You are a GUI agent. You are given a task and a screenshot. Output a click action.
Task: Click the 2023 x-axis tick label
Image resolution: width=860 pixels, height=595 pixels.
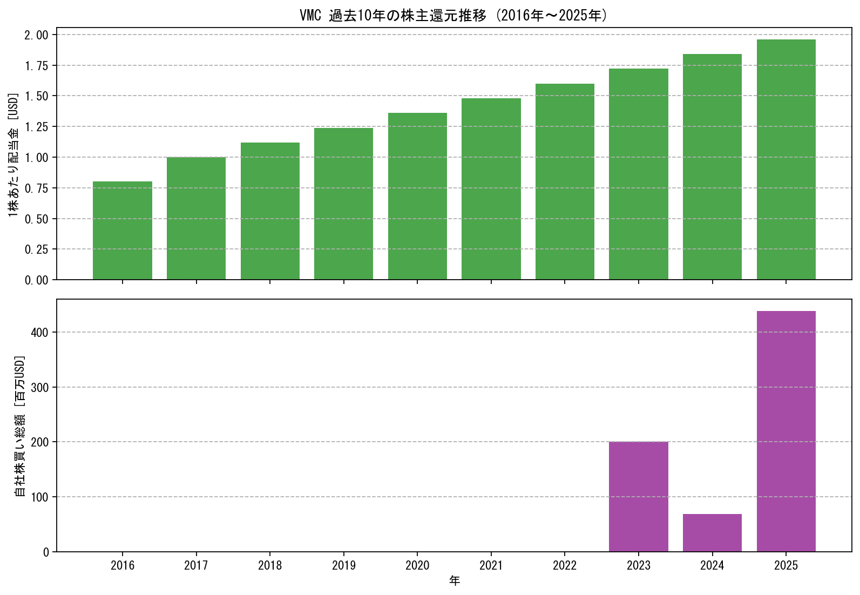tap(639, 565)
